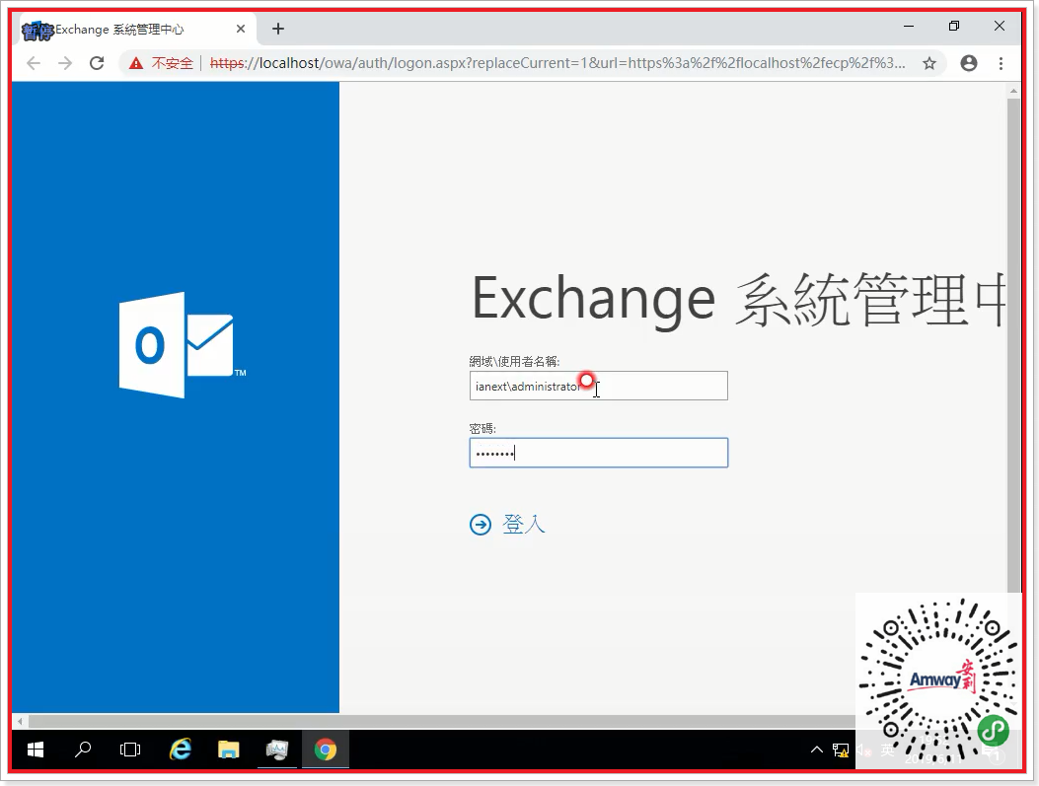This screenshot has width=1039, height=786.
Task: Click the Outlook logo on the blue panel
Action: pyautogui.click(x=182, y=345)
